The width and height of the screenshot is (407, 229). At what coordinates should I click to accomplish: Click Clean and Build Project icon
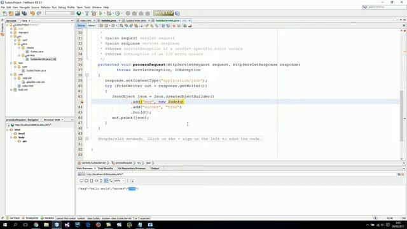click(x=93, y=13)
